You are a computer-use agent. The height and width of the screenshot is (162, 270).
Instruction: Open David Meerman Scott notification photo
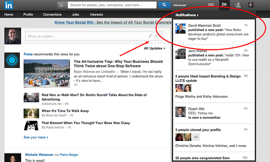[x=180, y=28]
